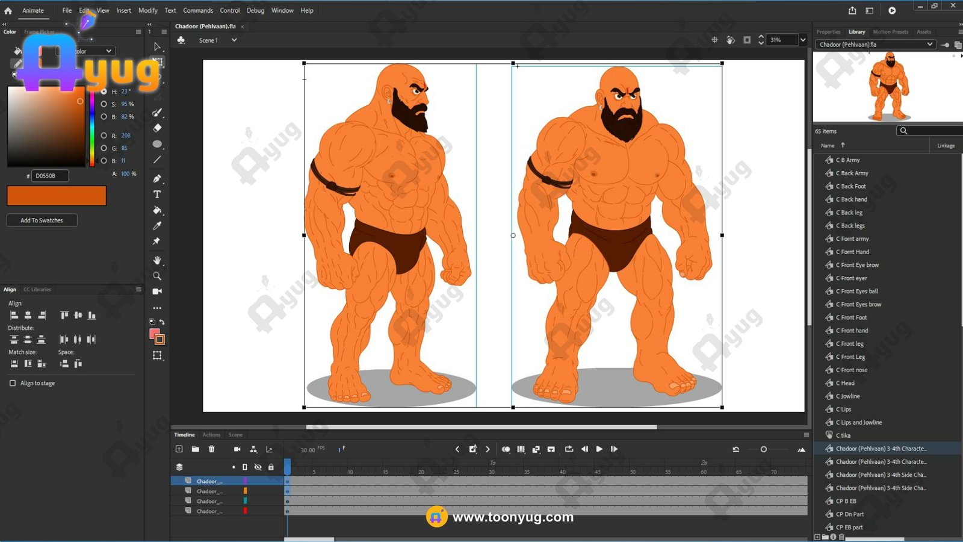The image size is (963, 542).
Task: Select the Red channel radio button
Action: click(x=104, y=135)
